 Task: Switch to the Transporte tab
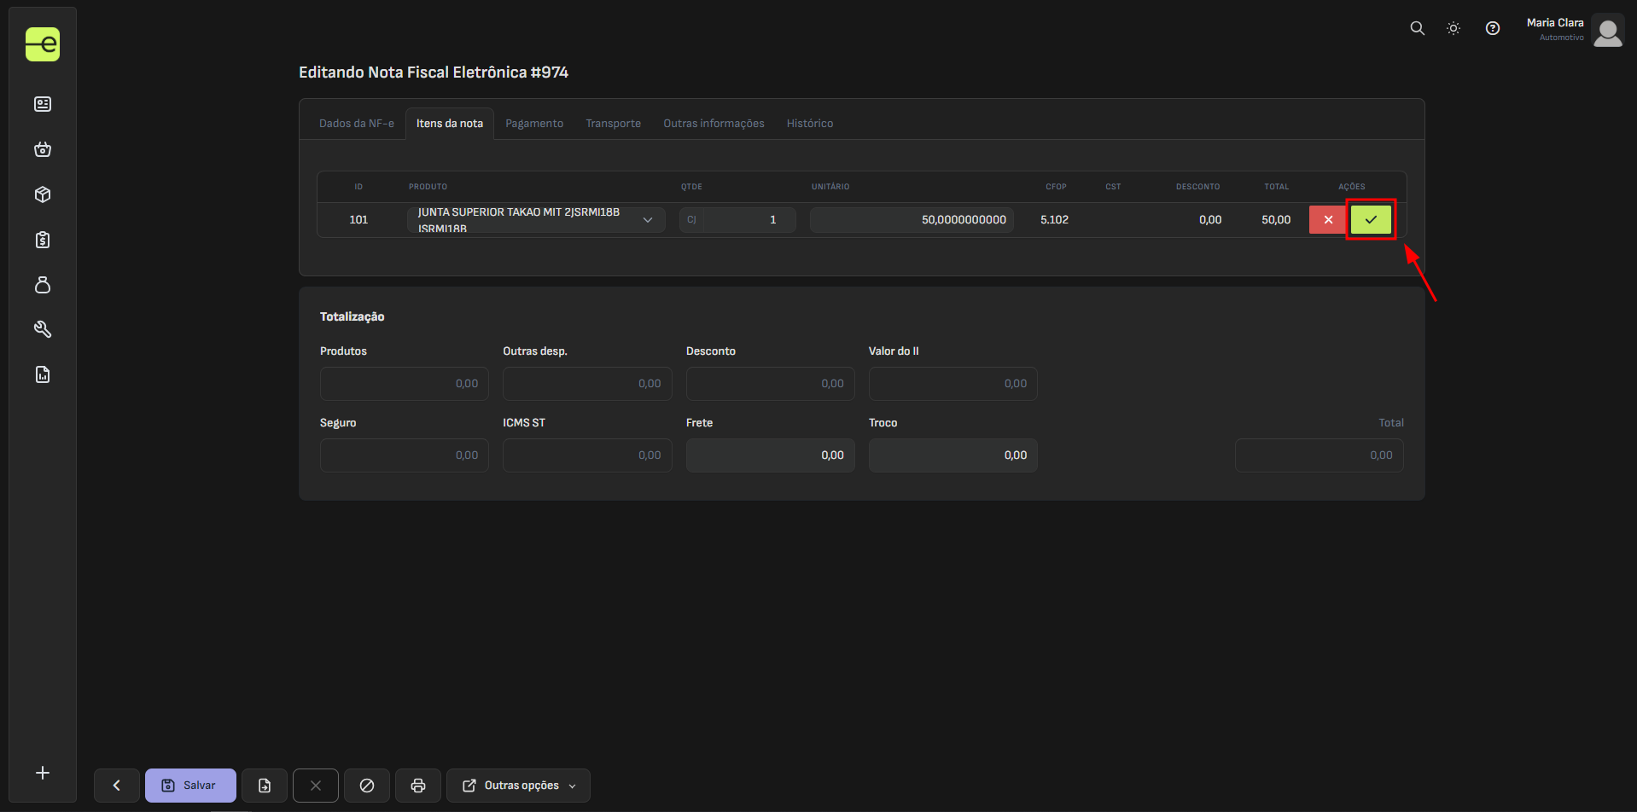(613, 124)
